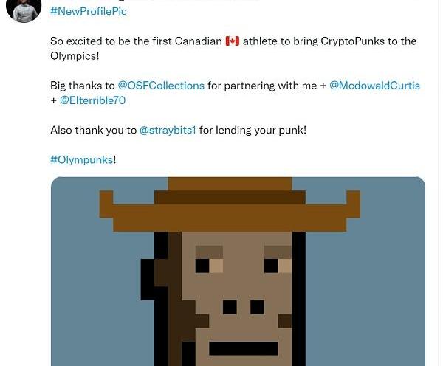Click the "Big thanks to" text
The image size is (443, 366).
[83, 86]
